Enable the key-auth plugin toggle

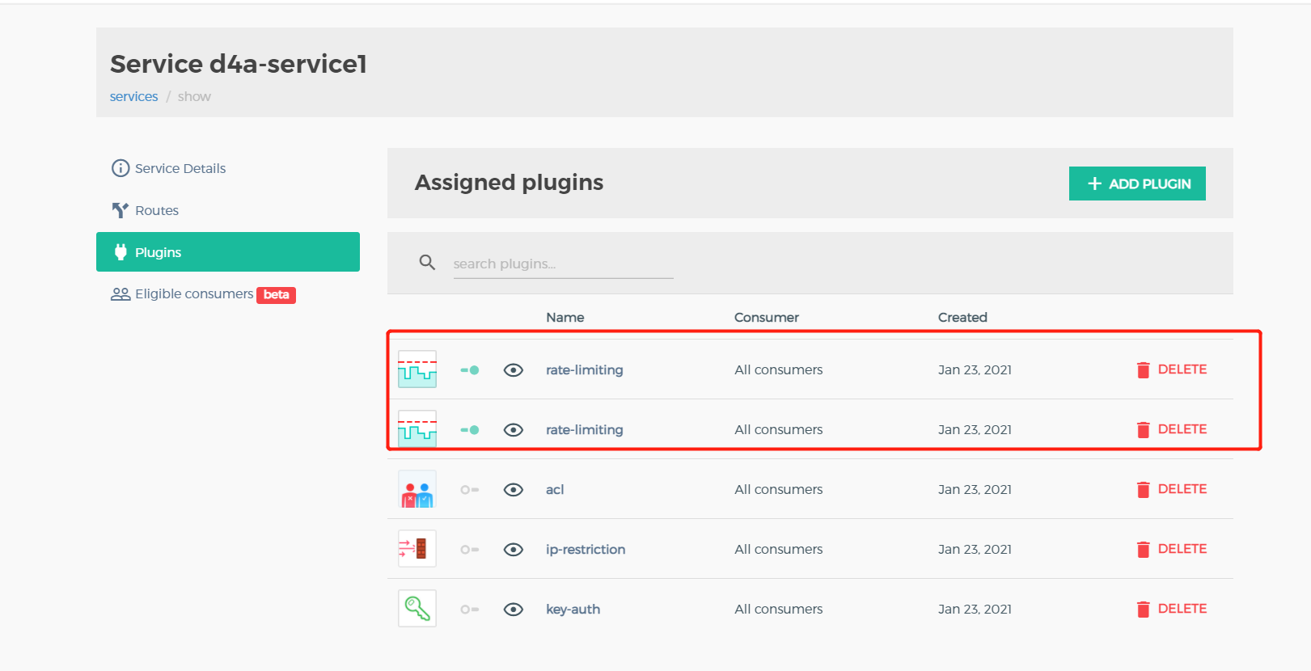point(470,610)
